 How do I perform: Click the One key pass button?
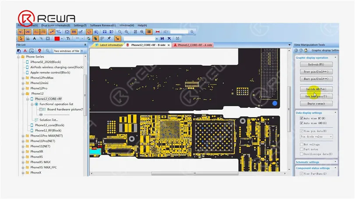pyautogui.click(x=316, y=96)
